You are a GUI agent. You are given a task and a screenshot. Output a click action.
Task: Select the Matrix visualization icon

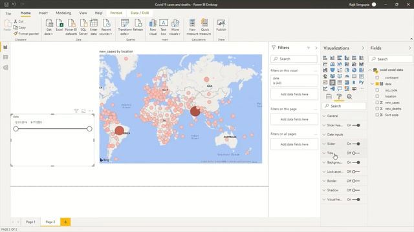[347, 82]
